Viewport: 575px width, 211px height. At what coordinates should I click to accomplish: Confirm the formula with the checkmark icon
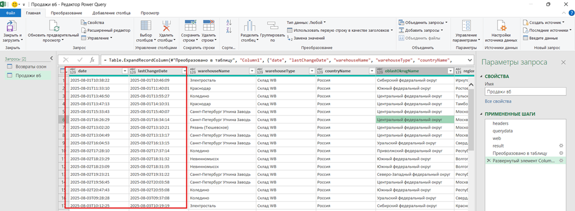coord(80,60)
